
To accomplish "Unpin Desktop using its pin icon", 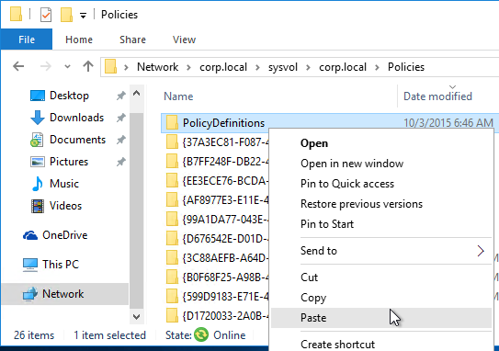I will (x=121, y=96).
